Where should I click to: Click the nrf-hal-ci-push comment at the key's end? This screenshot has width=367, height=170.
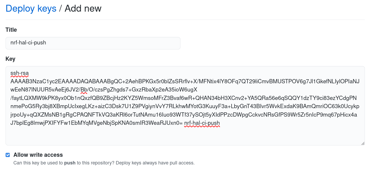click(202, 123)
